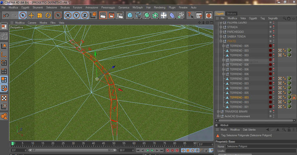297x155 pixels.
Task: Select the Scale tool icon
Action: (x=39, y=15)
